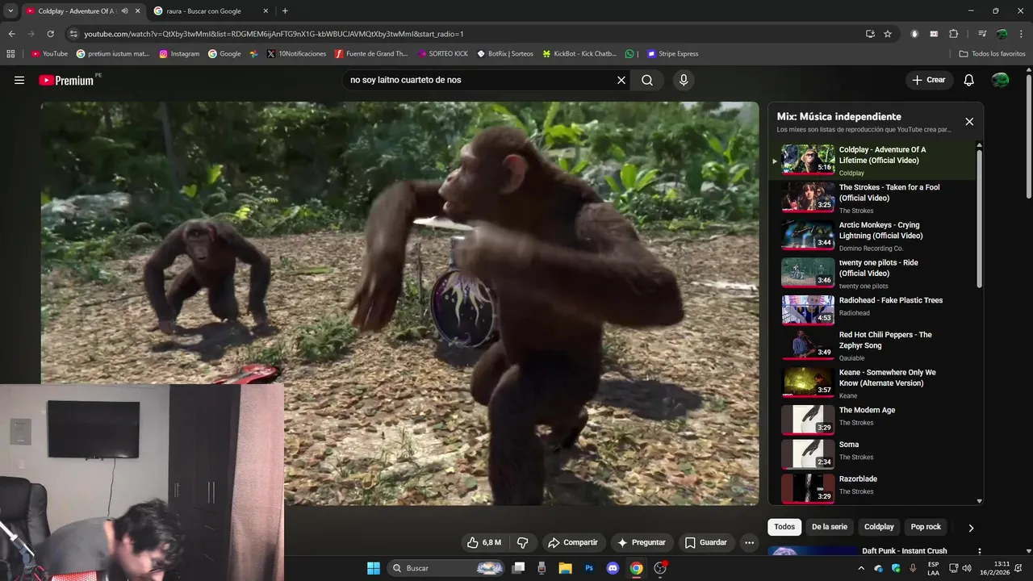Image resolution: width=1033 pixels, height=581 pixels.
Task: Open the YouTube guide hamburger menu
Action: pos(19,80)
